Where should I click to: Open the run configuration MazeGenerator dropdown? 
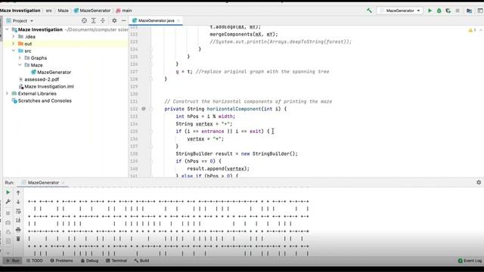[x=400, y=11]
